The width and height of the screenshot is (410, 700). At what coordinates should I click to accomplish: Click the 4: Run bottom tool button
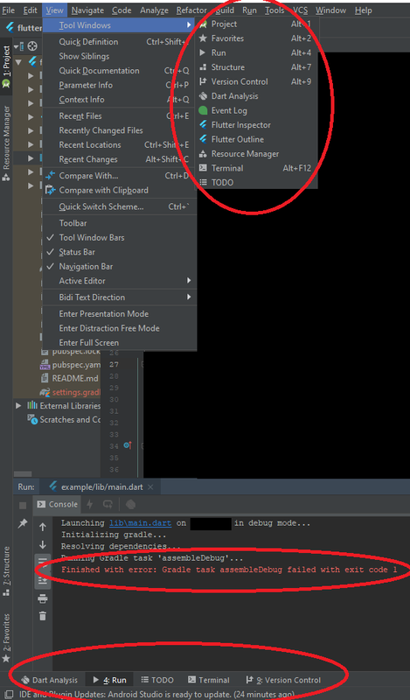tap(109, 680)
